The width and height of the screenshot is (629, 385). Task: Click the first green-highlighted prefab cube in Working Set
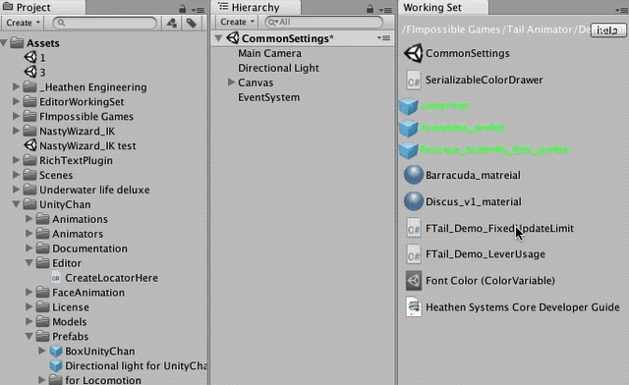(409, 106)
